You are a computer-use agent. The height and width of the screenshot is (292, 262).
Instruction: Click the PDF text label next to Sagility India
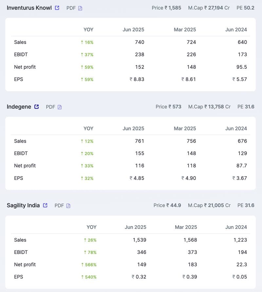pyautogui.click(x=59, y=205)
